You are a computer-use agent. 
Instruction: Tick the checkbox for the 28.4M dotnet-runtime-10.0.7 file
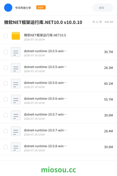6,131
